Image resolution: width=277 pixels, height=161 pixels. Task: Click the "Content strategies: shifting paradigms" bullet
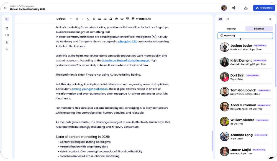click(85, 142)
